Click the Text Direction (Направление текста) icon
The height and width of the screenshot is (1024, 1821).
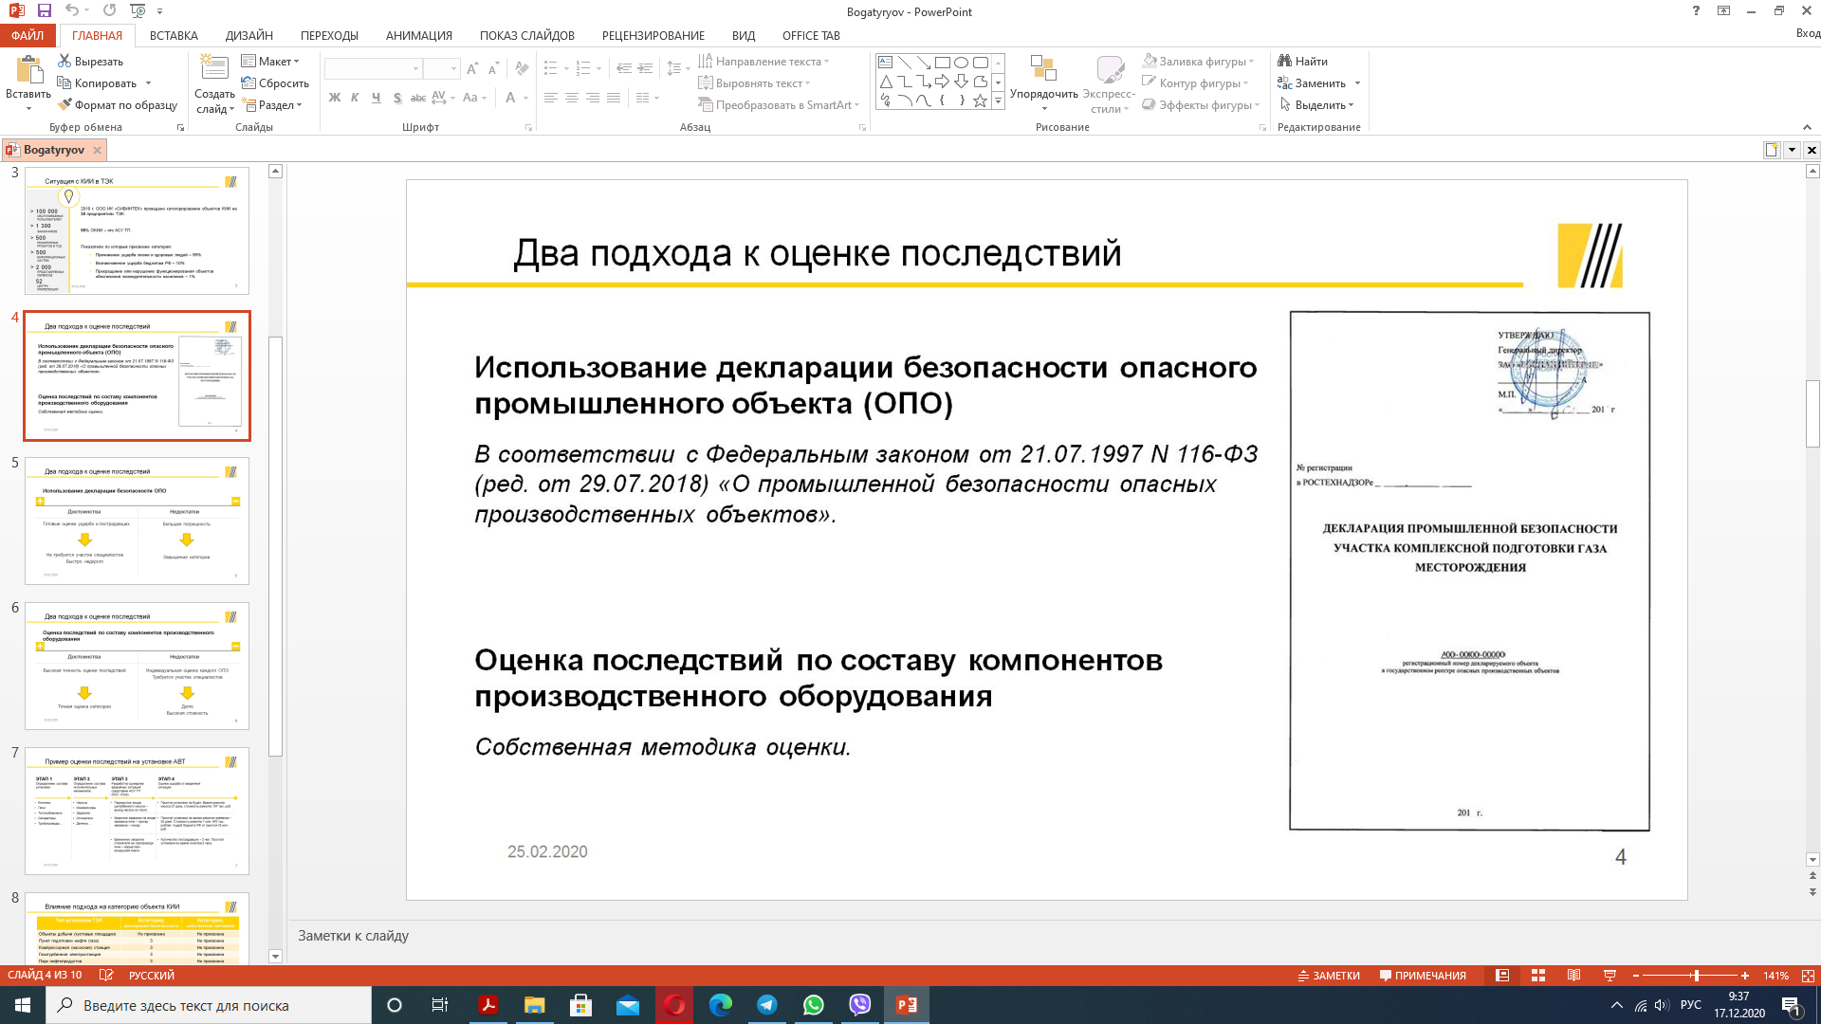[x=706, y=62]
